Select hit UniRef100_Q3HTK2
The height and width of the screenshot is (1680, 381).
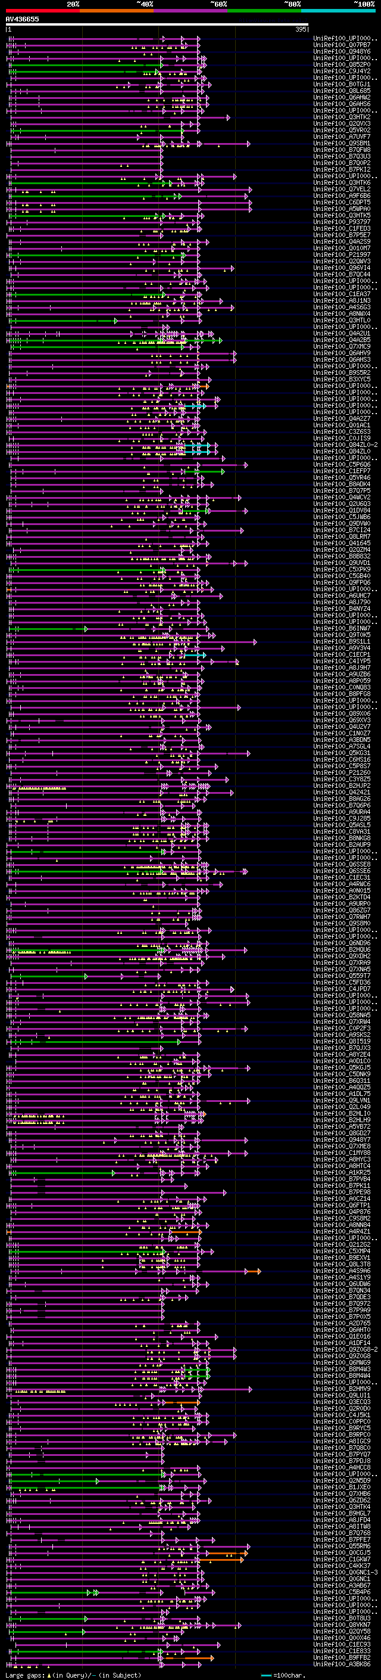click(342, 117)
